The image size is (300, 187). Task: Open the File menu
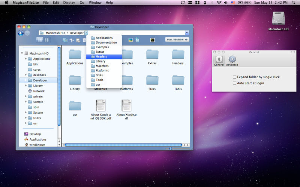46,3
